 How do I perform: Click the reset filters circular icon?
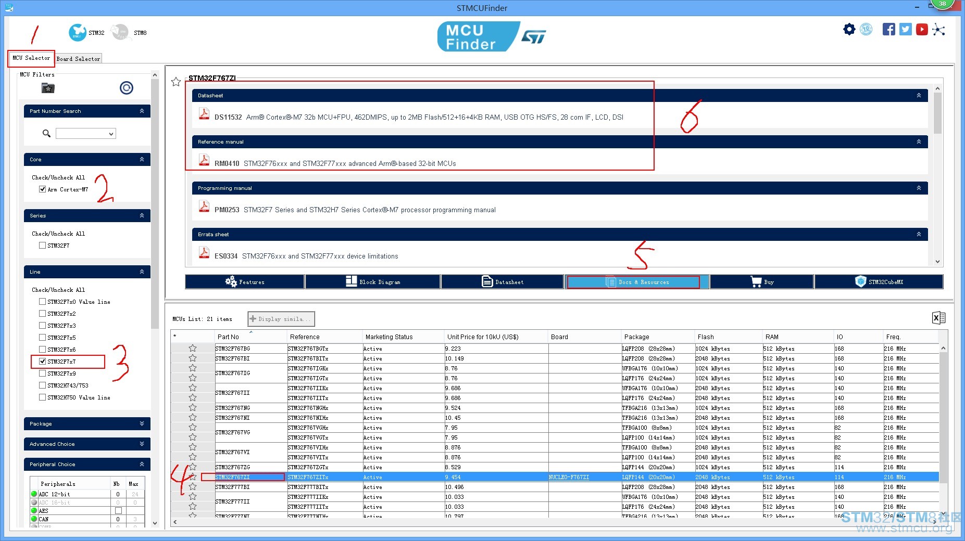click(126, 88)
